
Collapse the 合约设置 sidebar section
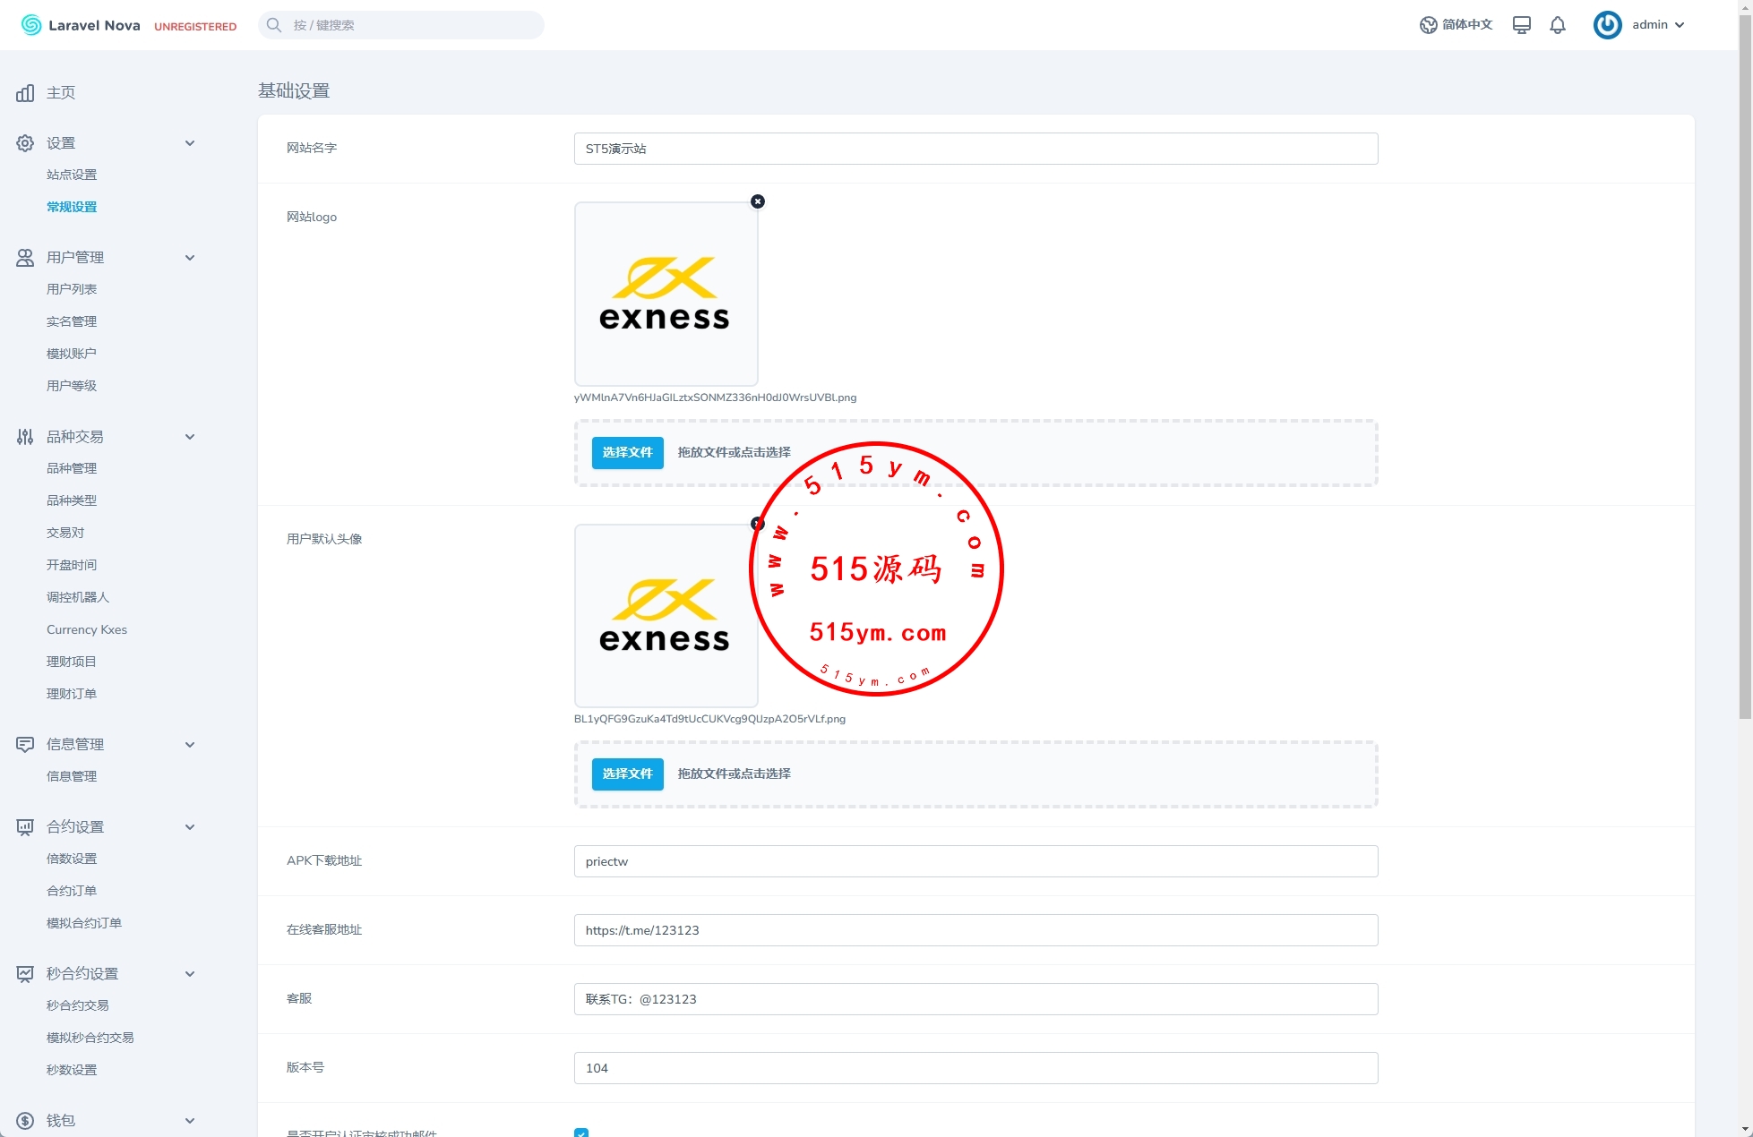190,827
